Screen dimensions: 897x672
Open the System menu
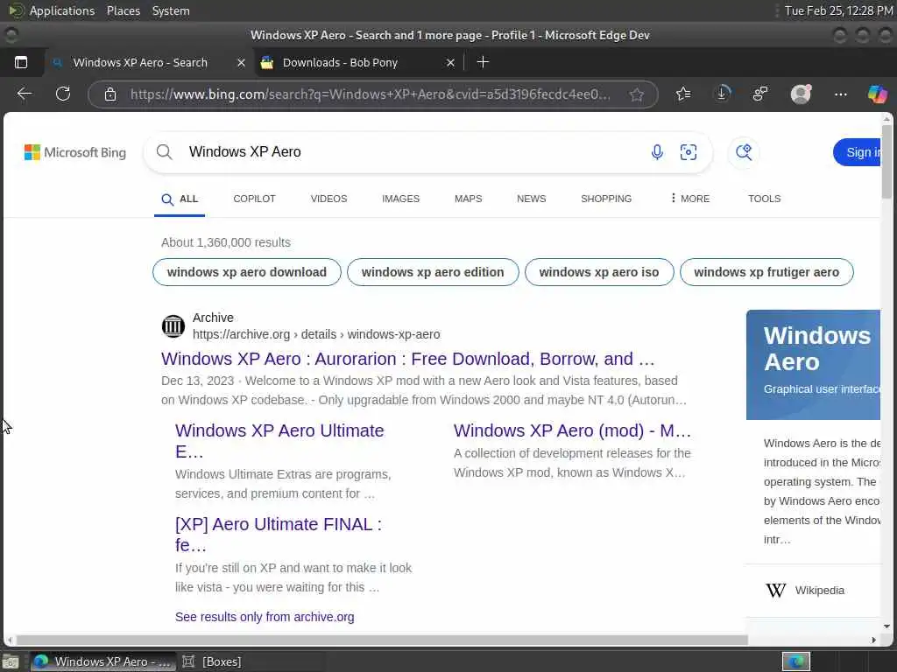pos(171,10)
